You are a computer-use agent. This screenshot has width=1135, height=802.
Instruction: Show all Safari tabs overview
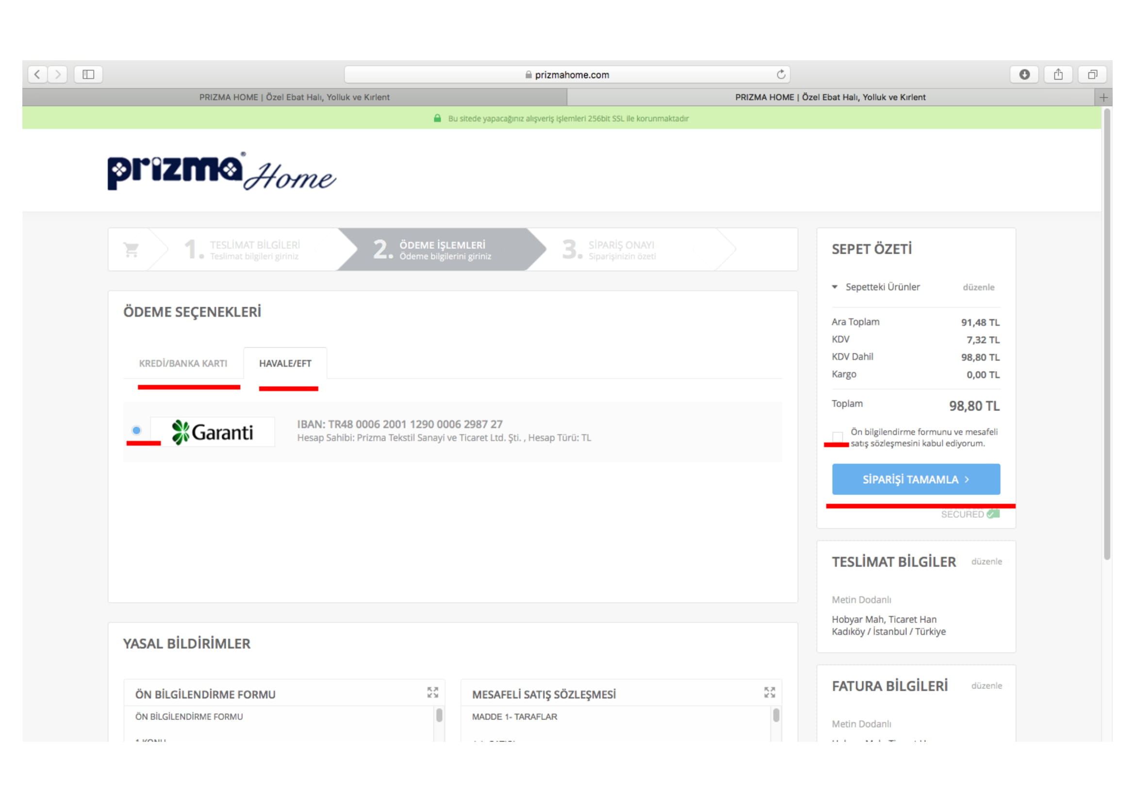click(1092, 75)
